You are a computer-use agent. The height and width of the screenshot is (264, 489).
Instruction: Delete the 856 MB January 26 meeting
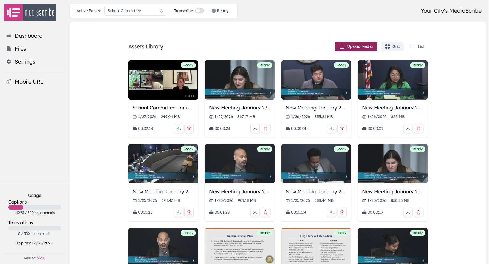tap(418, 128)
